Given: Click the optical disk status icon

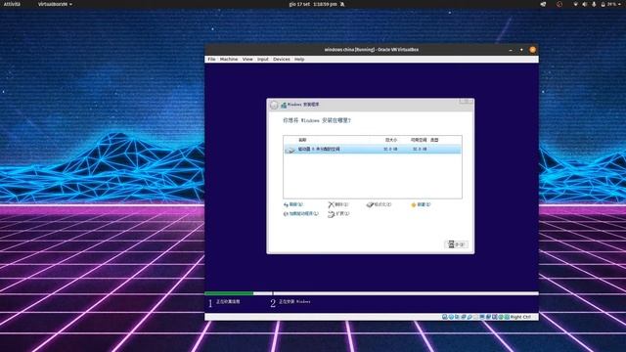Looking at the screenshot, I should pyautogui.click(x=451, y=317).
